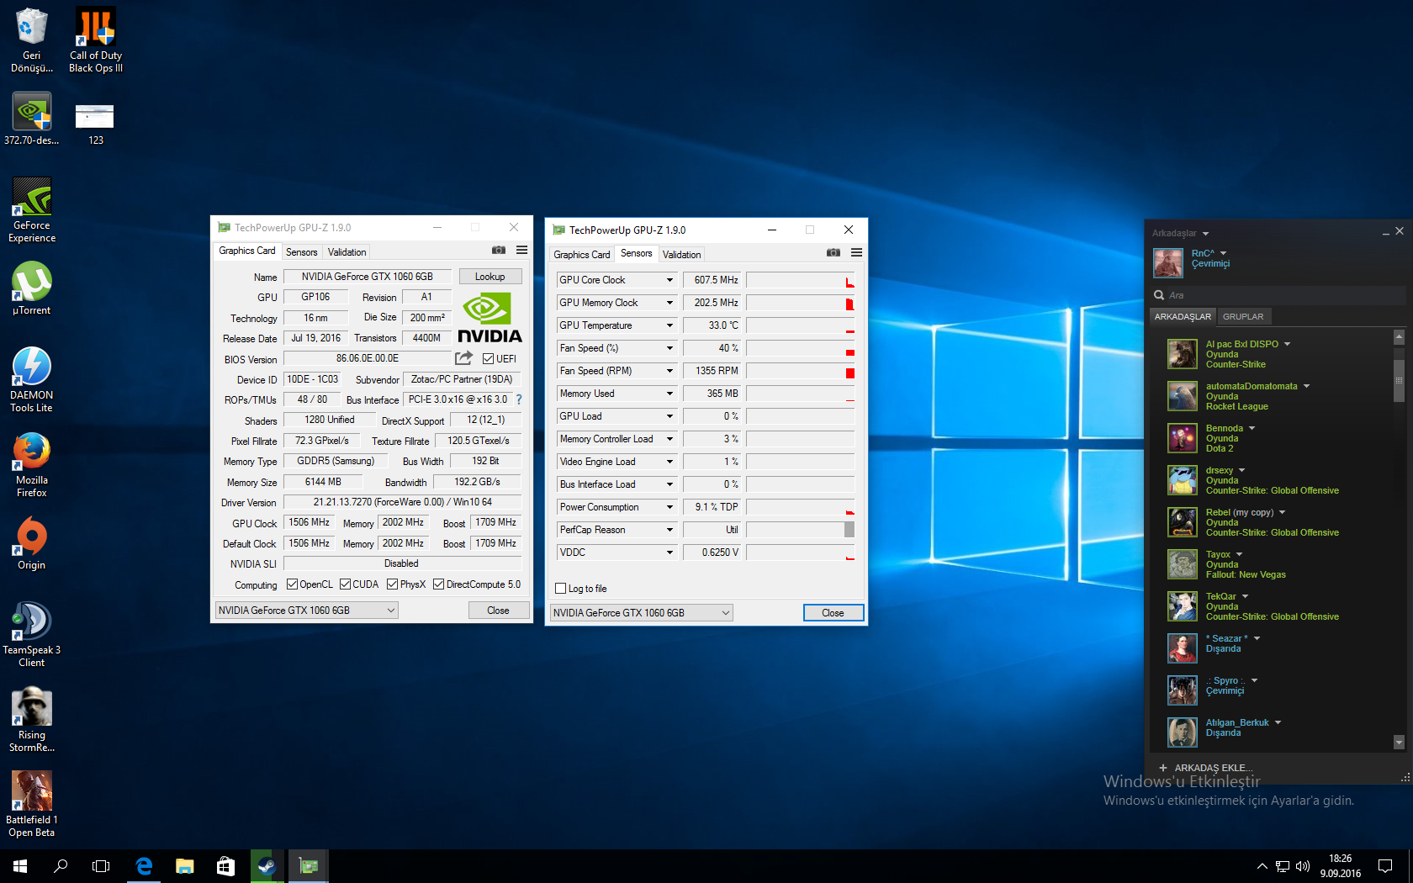Viewport: 1413px width, 883px height.
Task: Click the Steam friends list scrollbar
Action: click(1399, 381)
